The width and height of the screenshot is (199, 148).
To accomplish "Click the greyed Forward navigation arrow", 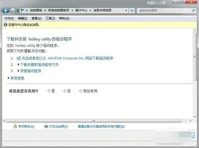I will pos(13,11).
